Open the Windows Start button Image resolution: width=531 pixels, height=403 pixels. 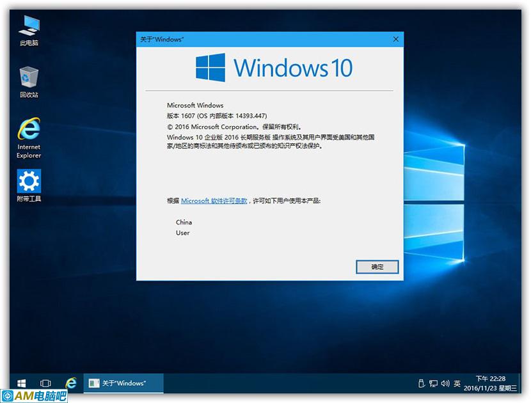coord(21,383)
